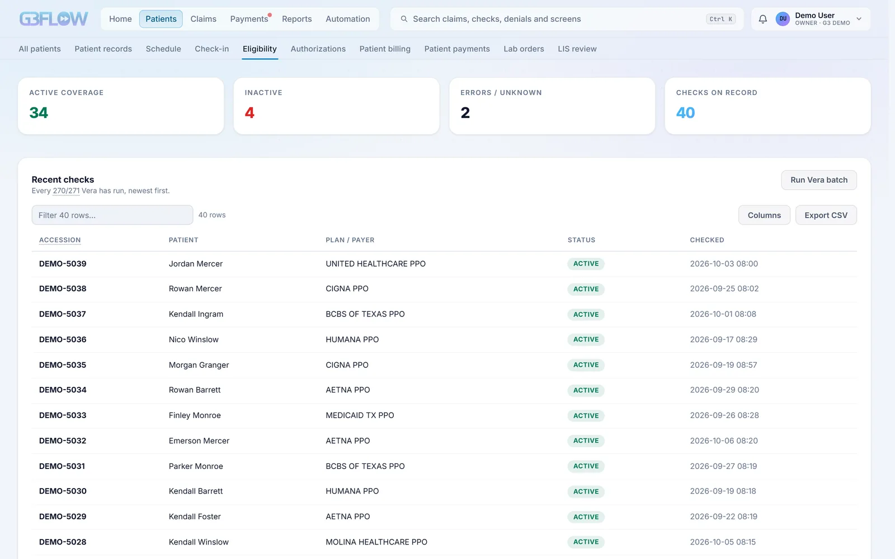Click the Run Vera batch button
This screenshot has width=895, height=559.
pos(819,180)
